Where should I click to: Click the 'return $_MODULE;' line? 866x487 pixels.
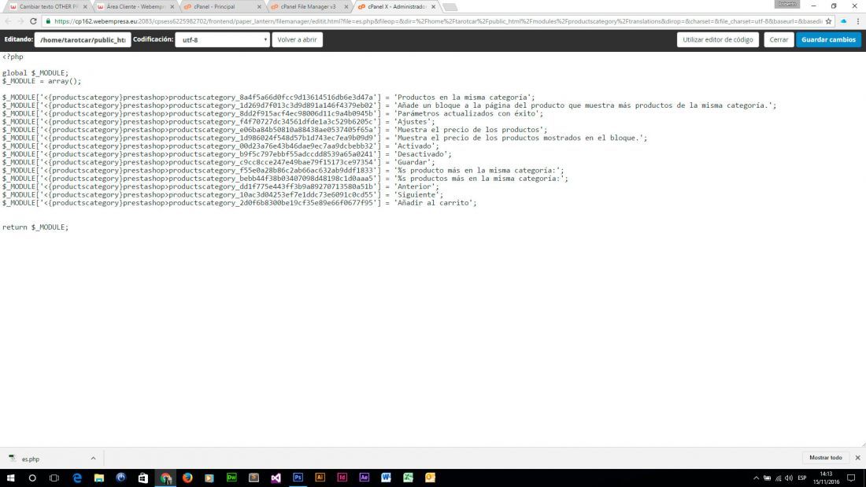35,227
